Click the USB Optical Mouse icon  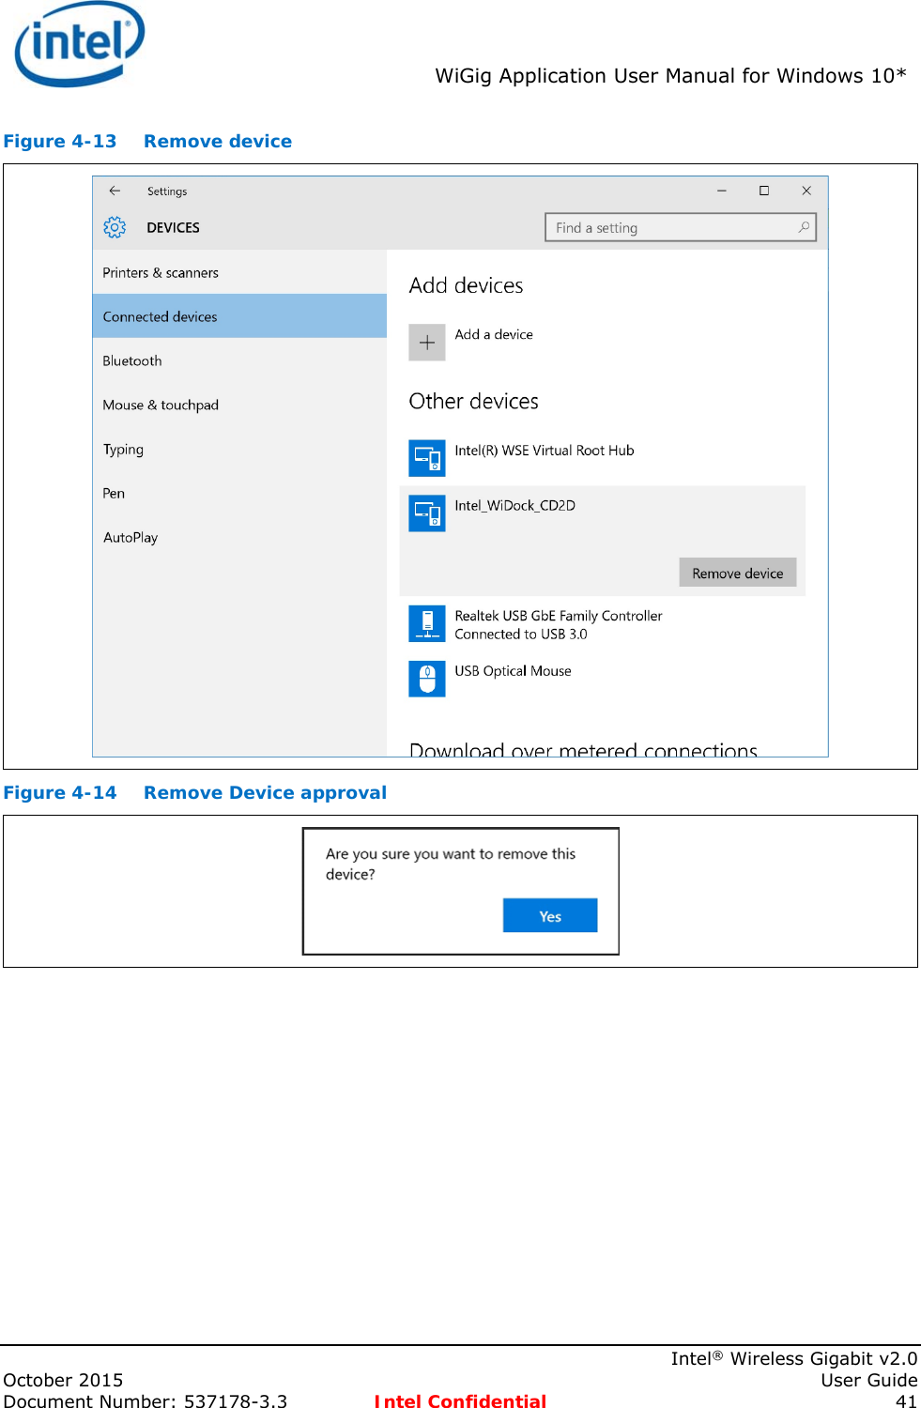[x=427, y=679]
